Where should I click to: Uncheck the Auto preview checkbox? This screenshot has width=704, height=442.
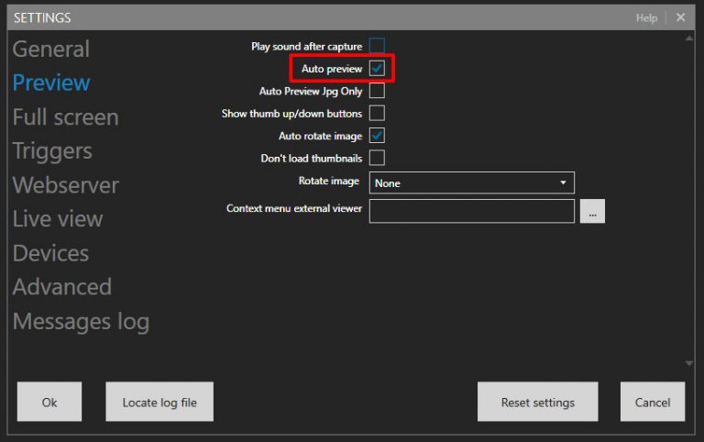pos(377,69)
